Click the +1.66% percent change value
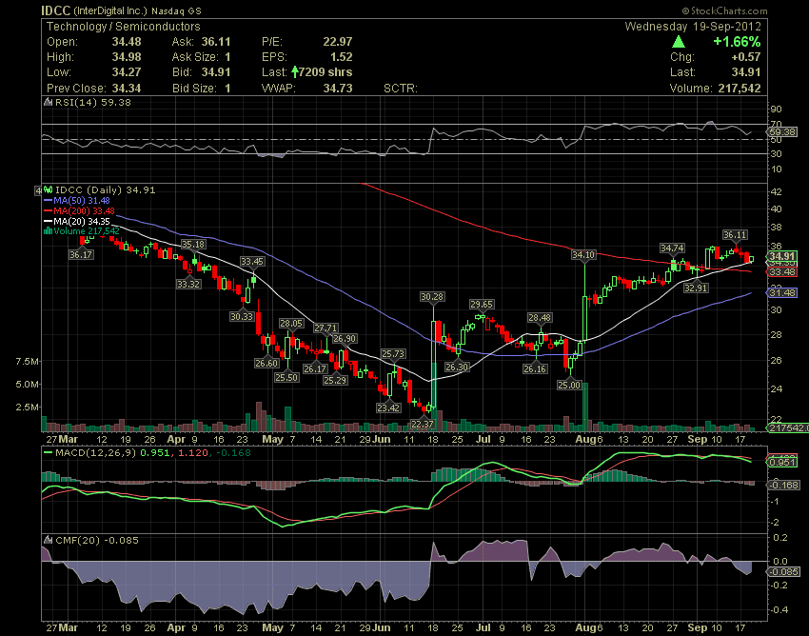Viewport: 809px width, 636px height. (x=737, y=42)
